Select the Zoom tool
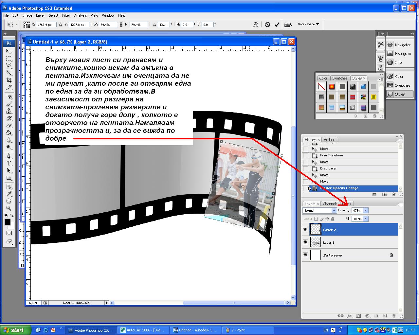419x335 pixels. (x=9, y=208)
